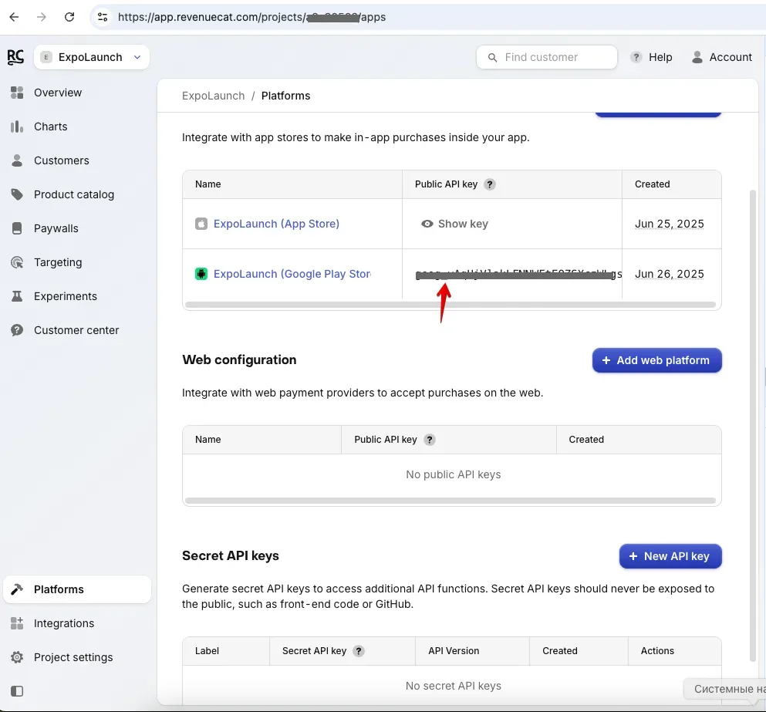Click the RevenueCat RC logo
The image size is (766, 712).
(15, 57)
